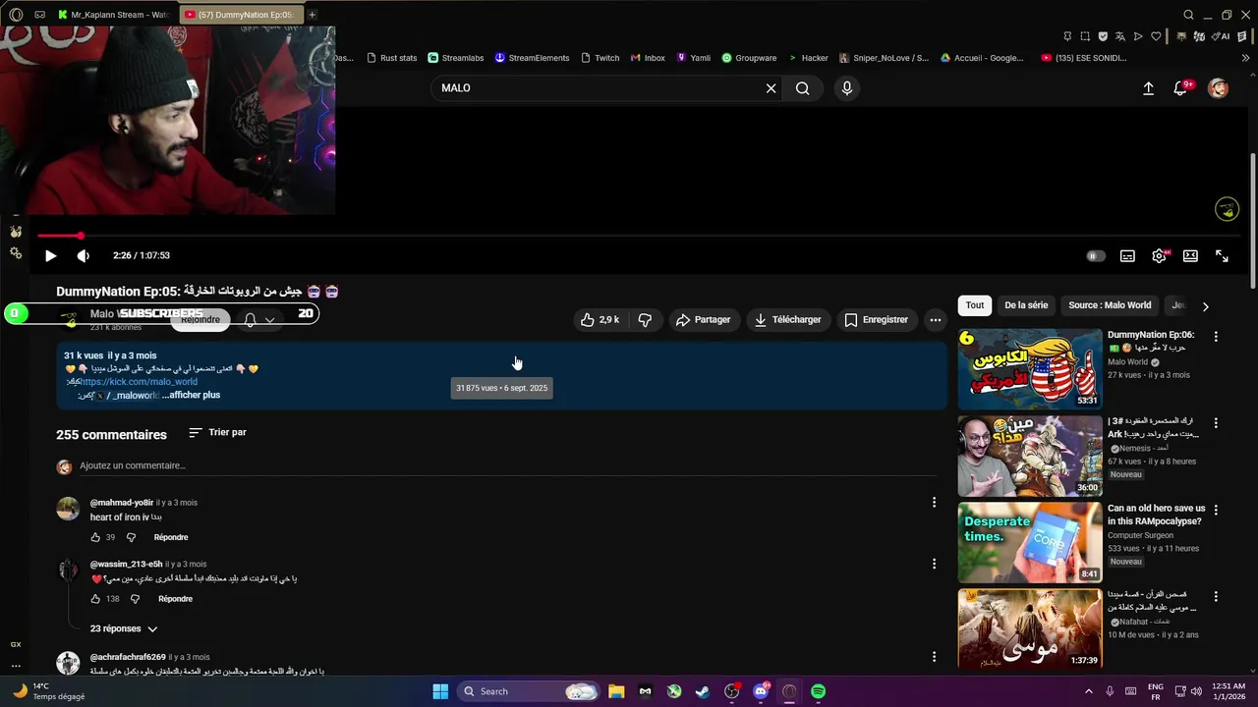Click the Rejoindre join button
The height and width of the screenshot is (707, 1258).
point(200,319)
